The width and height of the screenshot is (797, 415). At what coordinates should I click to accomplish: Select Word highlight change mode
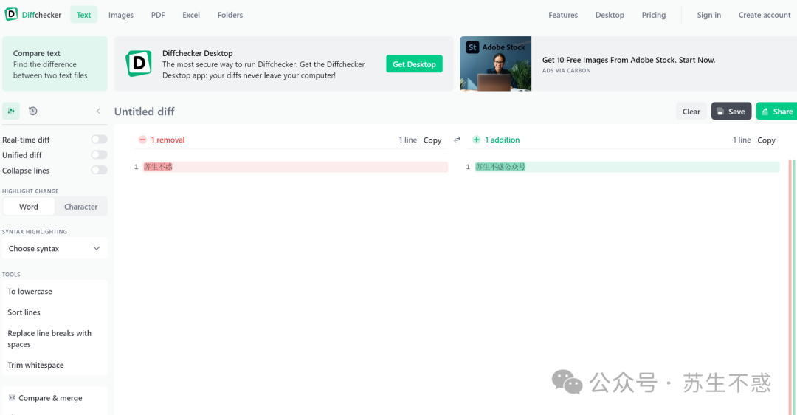(29, 207)
